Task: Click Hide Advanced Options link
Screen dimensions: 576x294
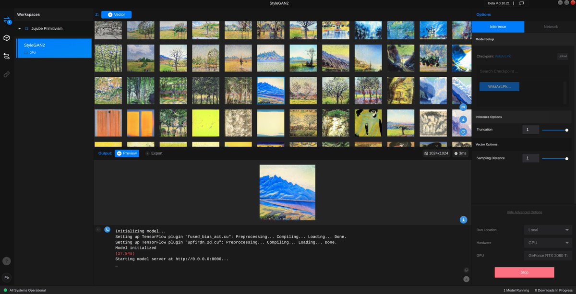Action: [x=524, y=212]
